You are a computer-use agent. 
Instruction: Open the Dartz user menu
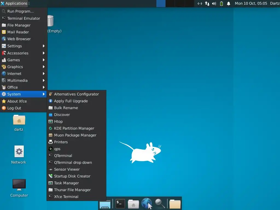pos(275,3)
